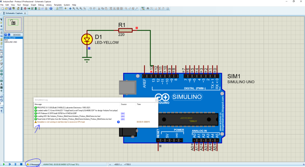Click the Play simulation button
This screenshot has height=167, width=305.
(4, 164)
